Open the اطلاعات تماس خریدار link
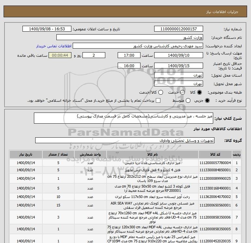 click(x=54, y=46)
